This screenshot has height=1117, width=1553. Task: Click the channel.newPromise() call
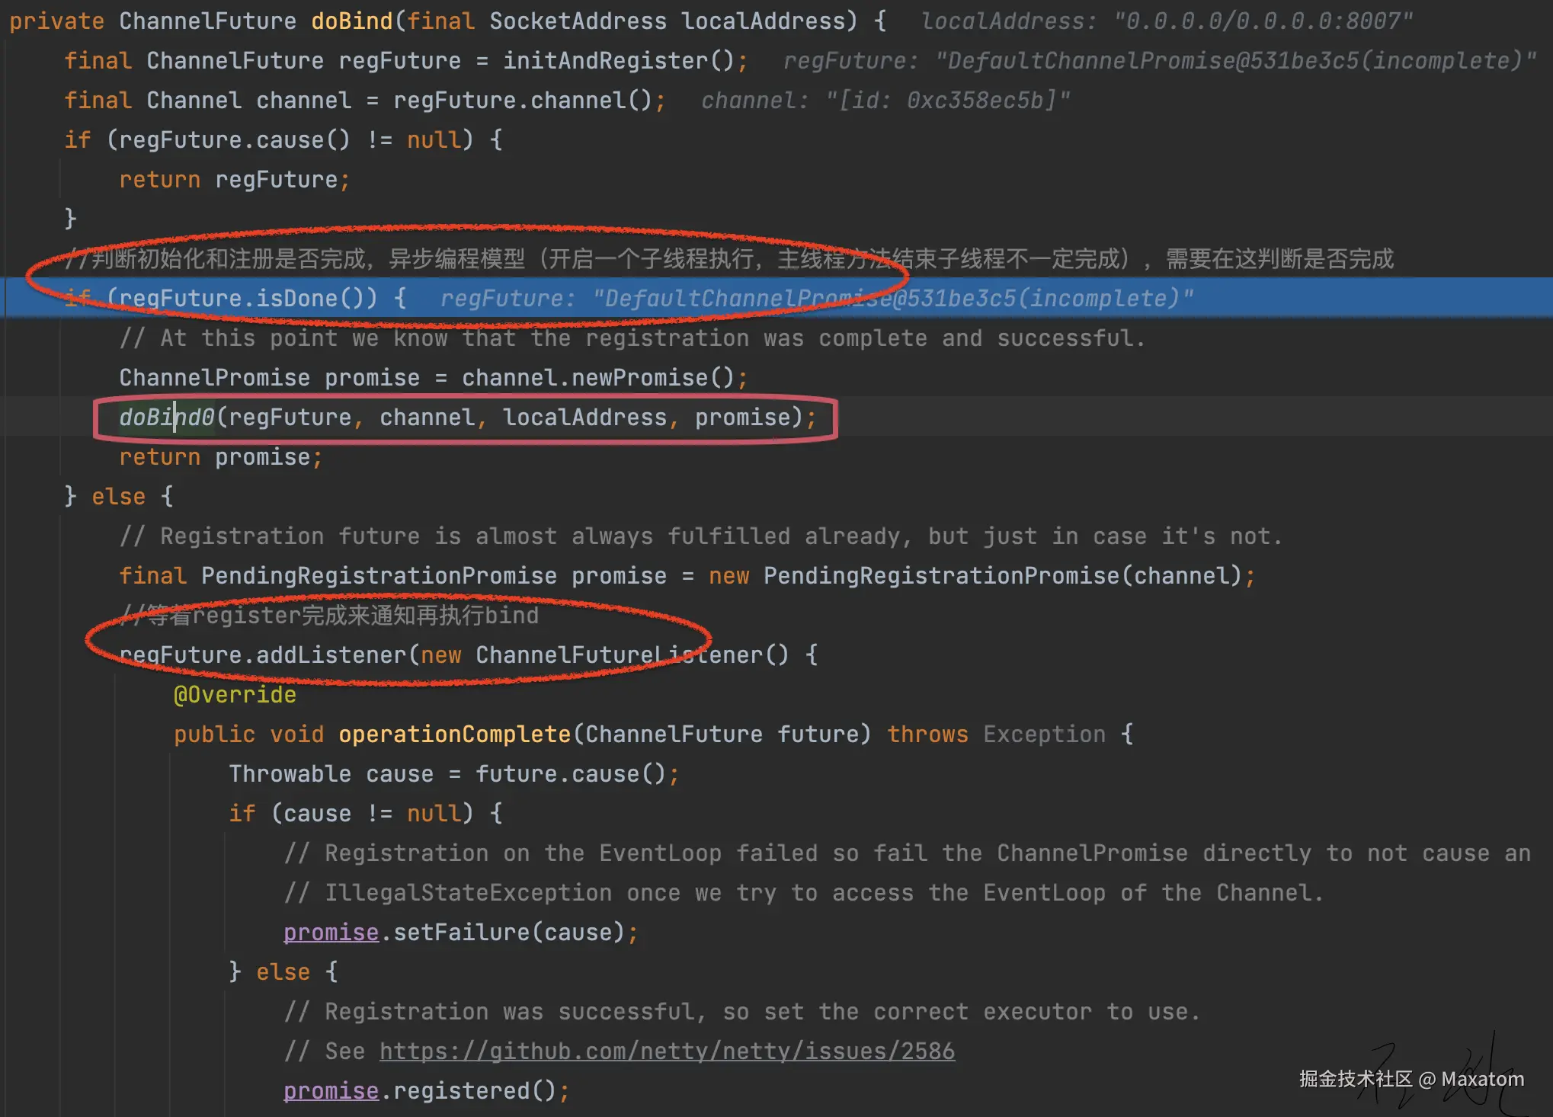[598, 377]
